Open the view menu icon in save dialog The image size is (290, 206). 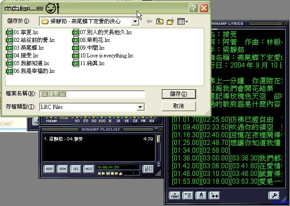tap(182, 21)
